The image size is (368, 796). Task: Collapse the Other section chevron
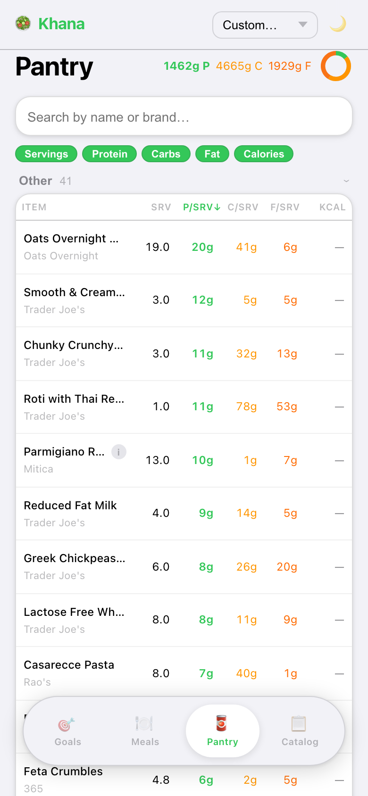pos(346,181)
